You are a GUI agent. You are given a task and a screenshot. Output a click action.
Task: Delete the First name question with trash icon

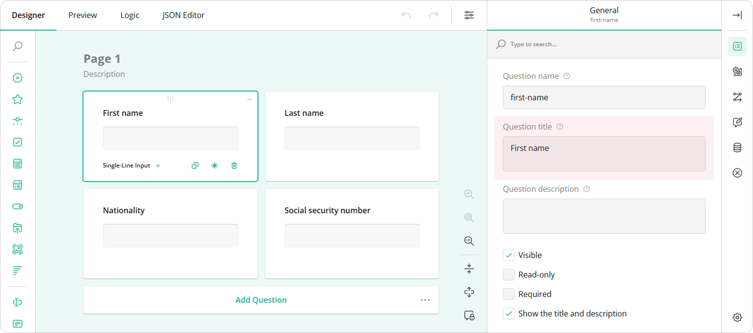(x=234, y=166)
